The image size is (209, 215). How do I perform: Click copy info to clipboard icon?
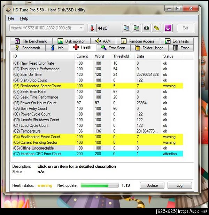[126, 28]
